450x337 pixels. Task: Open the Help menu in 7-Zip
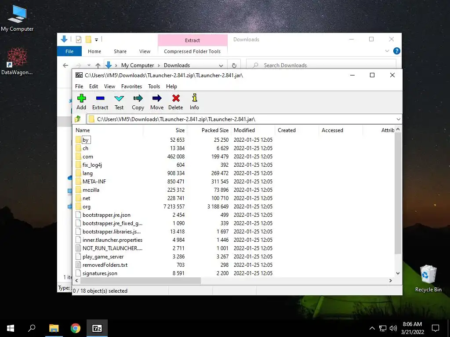[x=171, y=86]
